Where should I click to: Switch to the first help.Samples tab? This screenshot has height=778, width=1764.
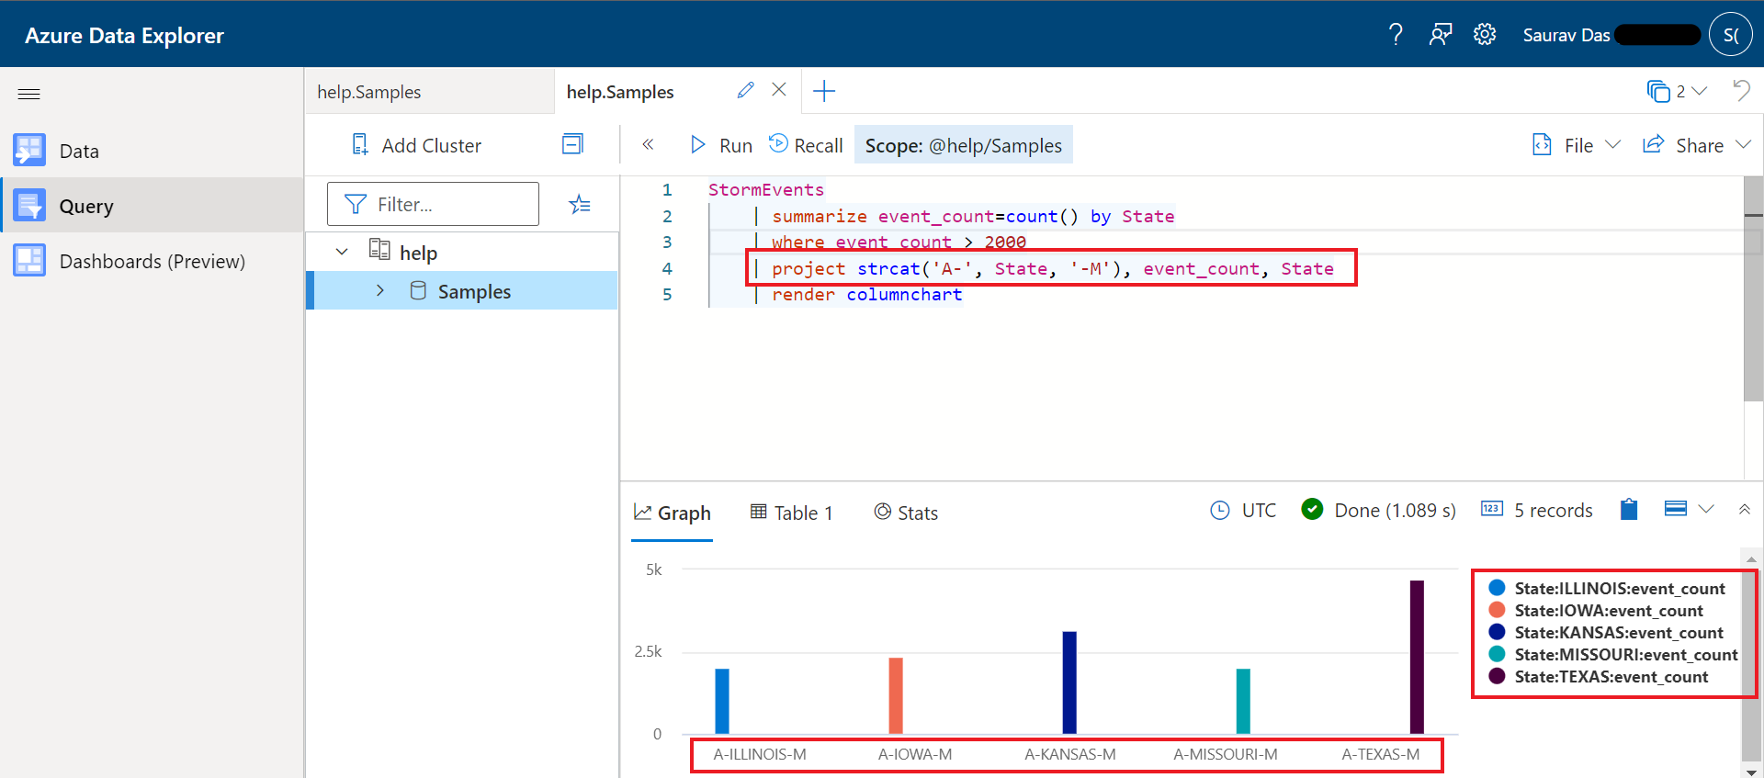click(x=429, y=92)
